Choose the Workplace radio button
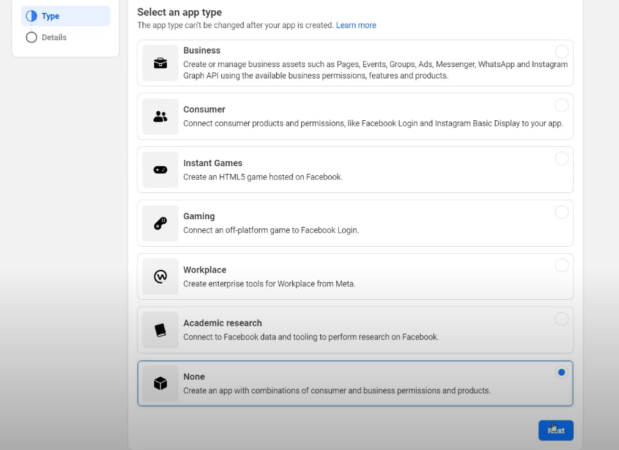 pyautogui.click(x=561, y=265)
